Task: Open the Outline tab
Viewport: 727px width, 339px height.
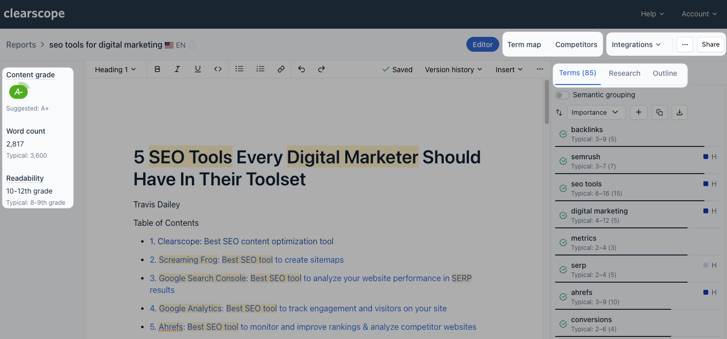Action: [x=664, y=73]
